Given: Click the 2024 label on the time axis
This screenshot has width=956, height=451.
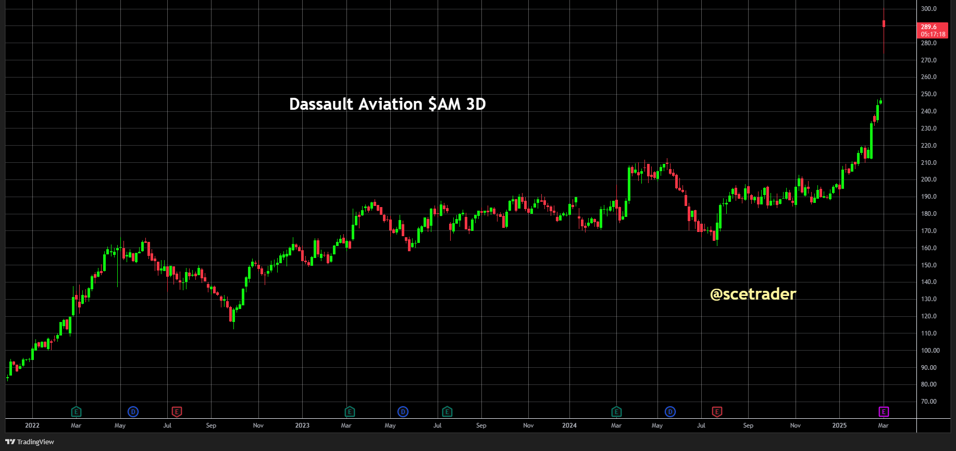Looking at the screenshot, I should [569, 426].
